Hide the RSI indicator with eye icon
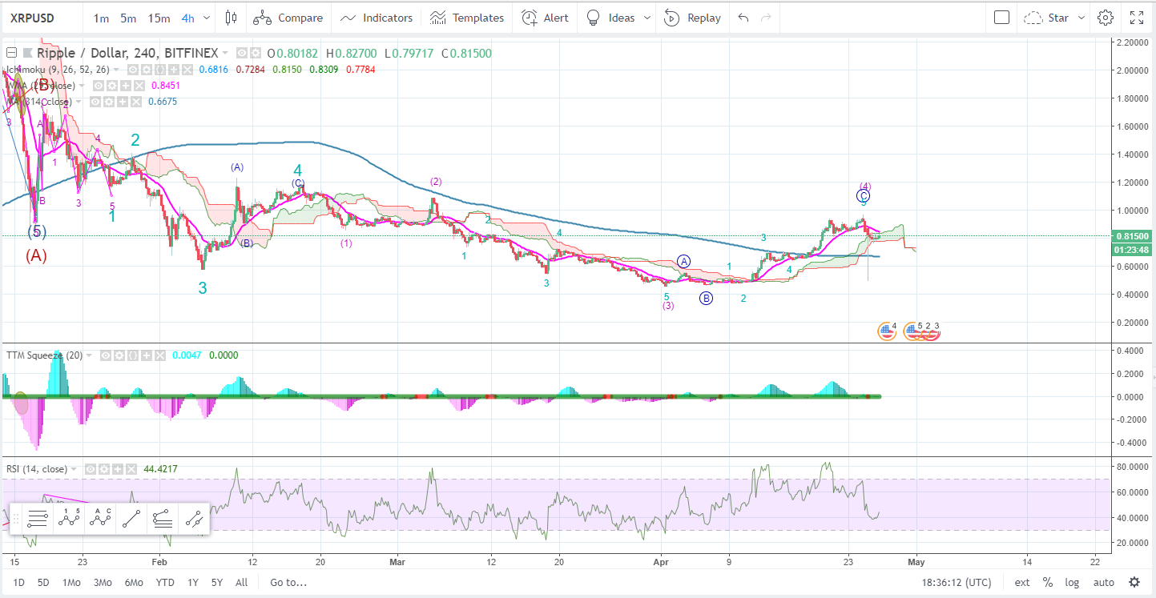This screenshot has width=1156, height=598. tap(91, 468)
